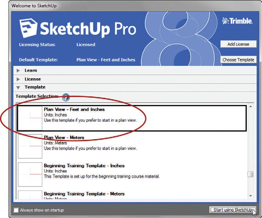262x218 pixels.
Task: Click the Plan View Feet and Inches thumbnail
Action: [30, 118]
